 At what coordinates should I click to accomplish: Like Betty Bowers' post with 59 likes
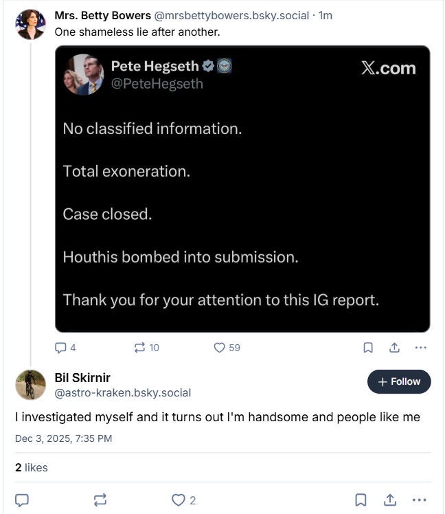(x=220, y=348)
